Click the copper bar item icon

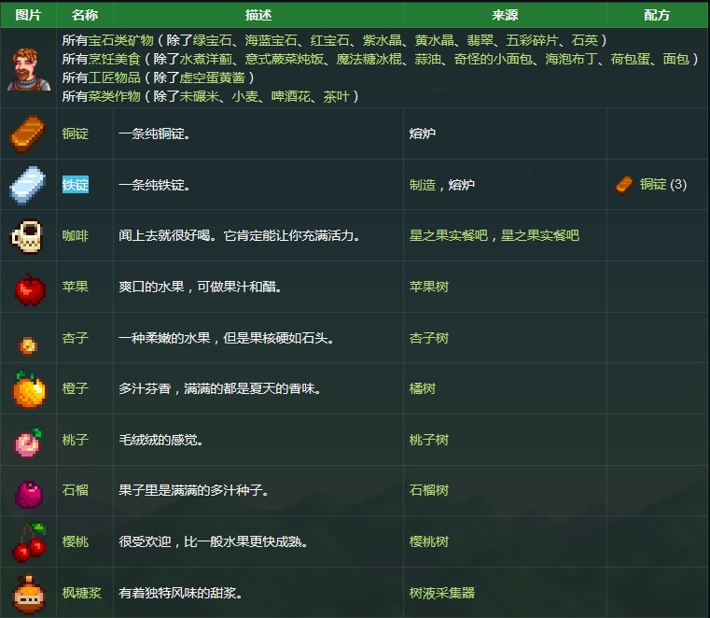pyautogui.click(x=28, y=133)
